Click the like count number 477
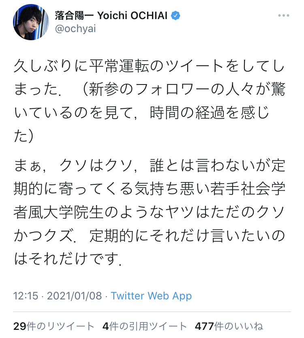This screenshot has height=338, width=304. [204, 326]
